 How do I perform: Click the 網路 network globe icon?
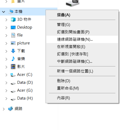click(11, 109)
